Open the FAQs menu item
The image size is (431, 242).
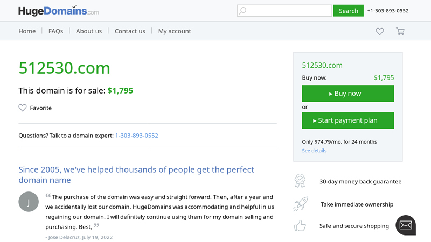pyautogui.click(x=56, y=31)
